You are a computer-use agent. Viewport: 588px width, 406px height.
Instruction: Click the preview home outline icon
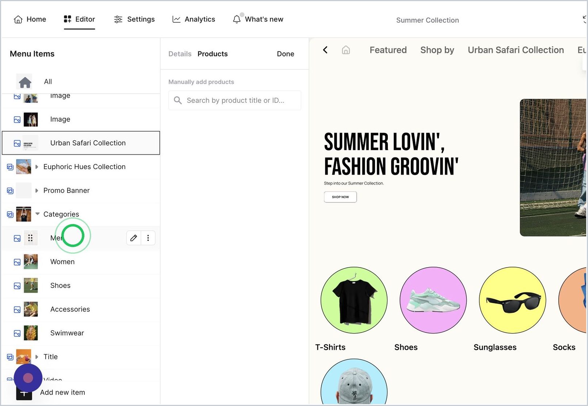click(x=346, y=50)
